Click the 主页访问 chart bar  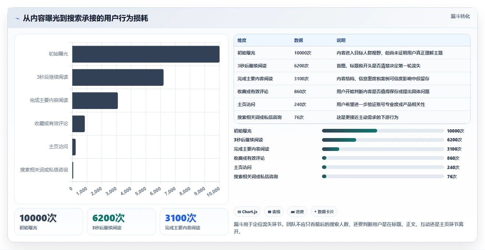point(74,147)
